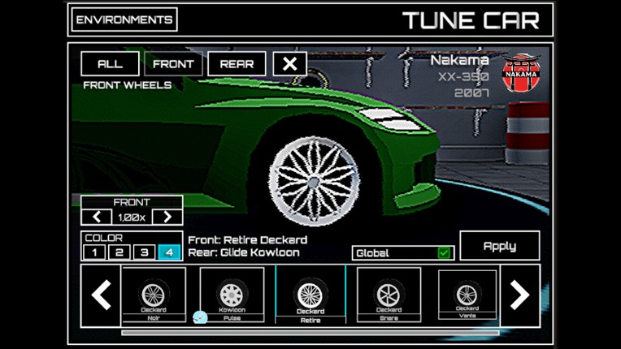
Task: Close the wheel selection with X
Action: [290, 64]
